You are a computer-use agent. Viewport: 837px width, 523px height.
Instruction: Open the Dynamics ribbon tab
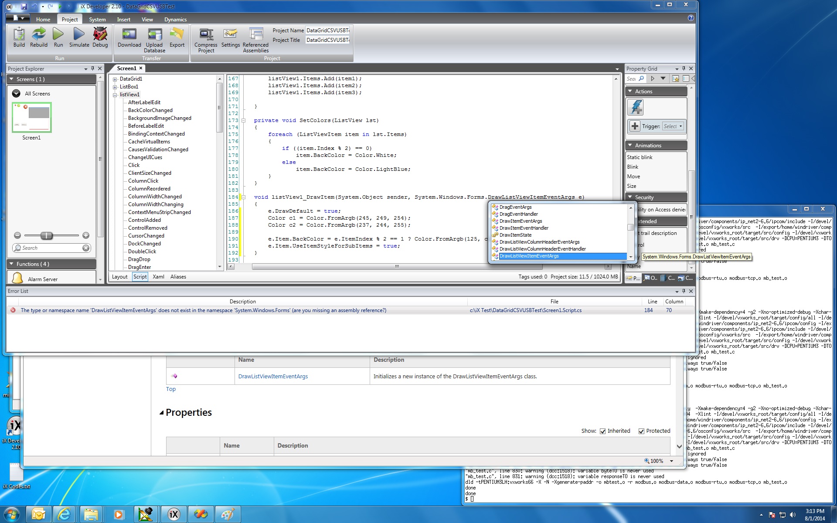[175, 19]
